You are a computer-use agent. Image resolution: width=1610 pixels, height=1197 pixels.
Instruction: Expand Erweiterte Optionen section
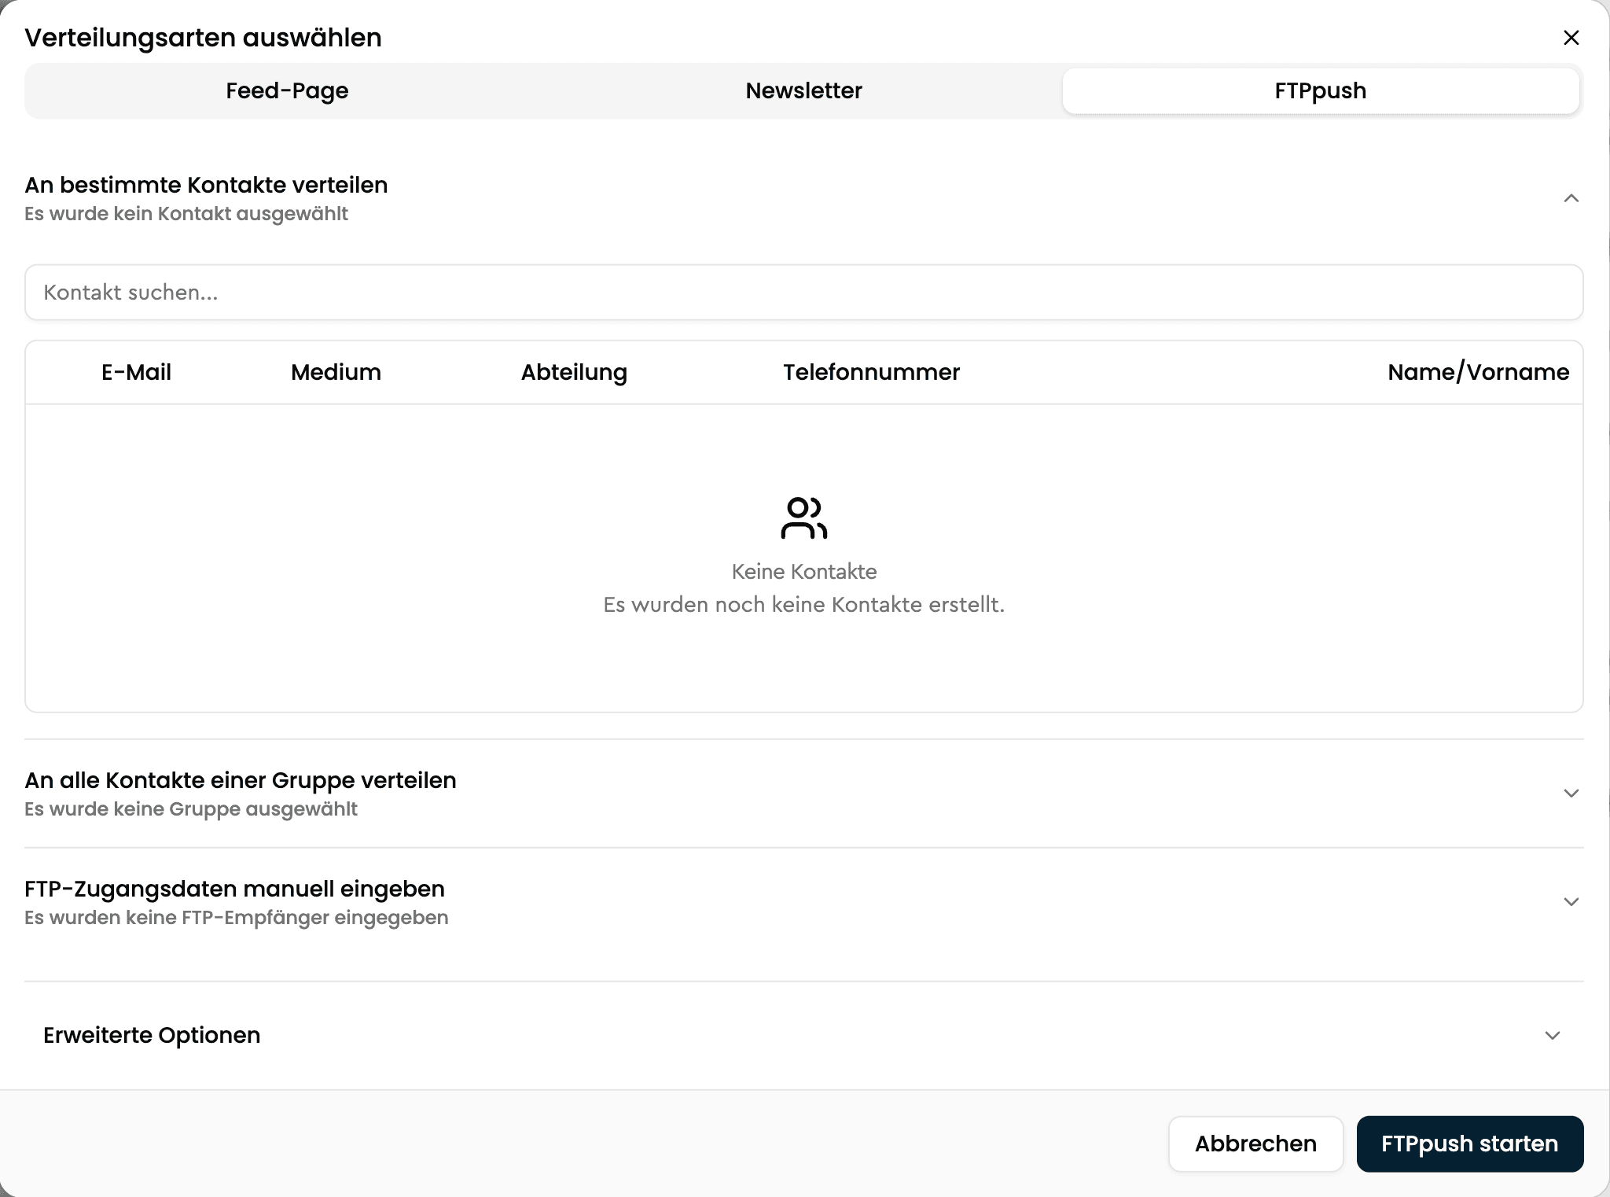[x=803, y=1035]
